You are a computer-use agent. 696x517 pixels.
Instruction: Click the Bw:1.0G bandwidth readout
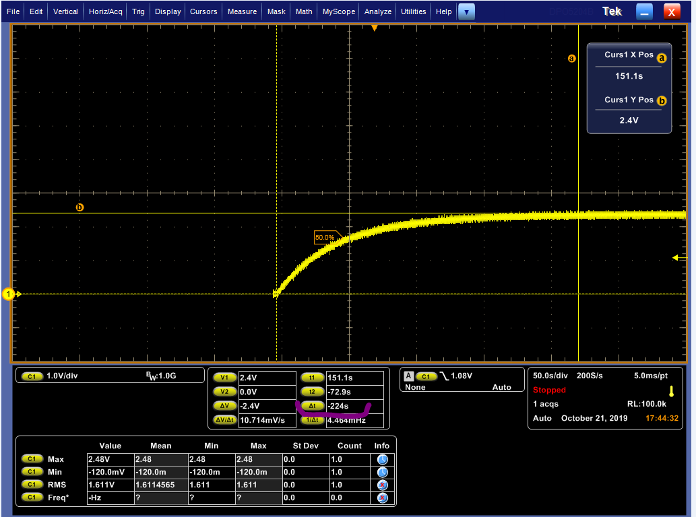[161, 376]
